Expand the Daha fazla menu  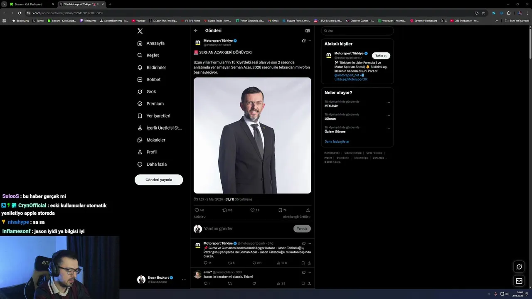[152, 164]
